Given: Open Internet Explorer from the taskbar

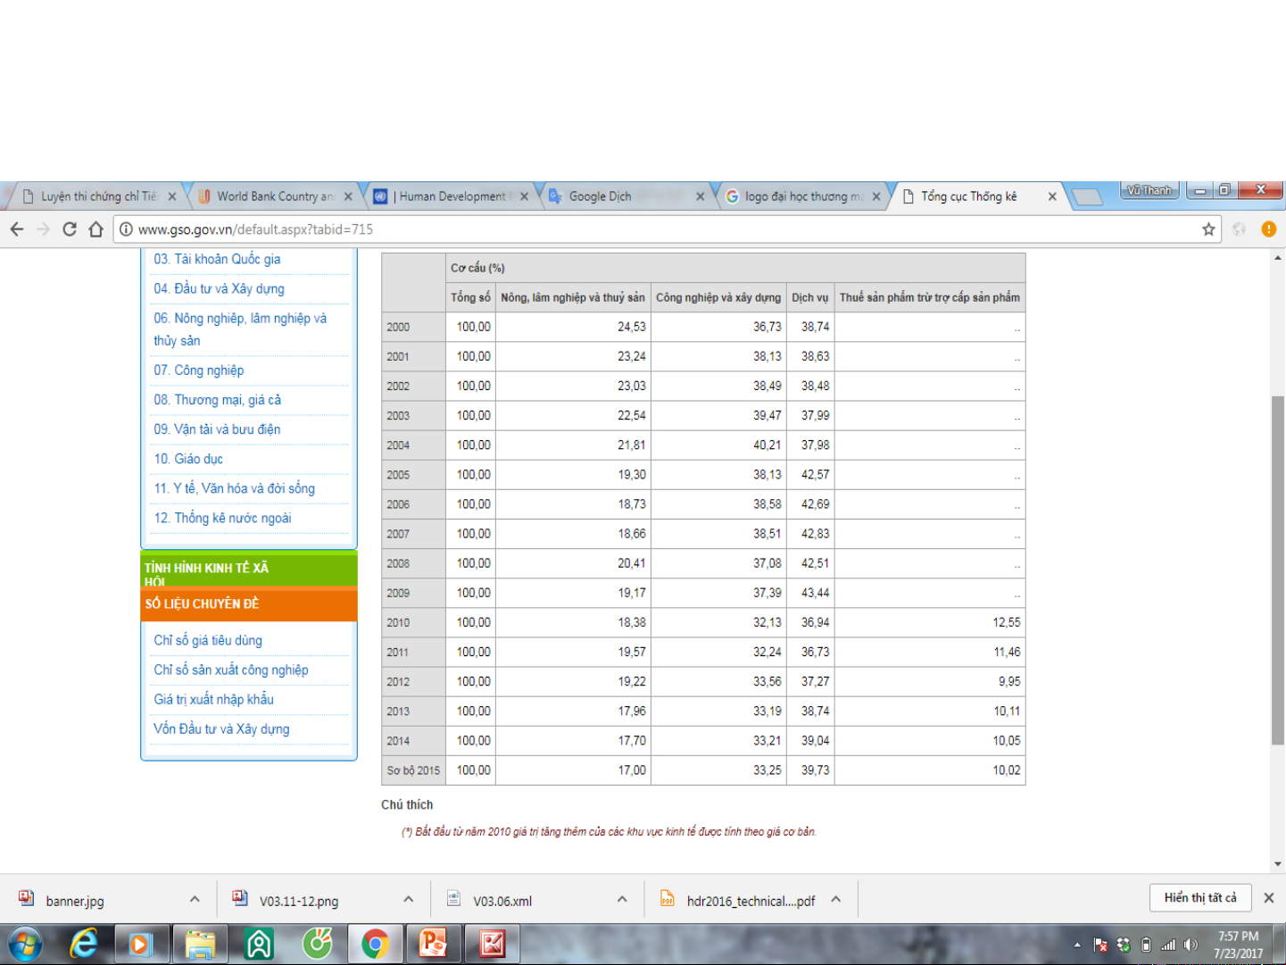Looking at the screenshot, I should click(84, 944).
